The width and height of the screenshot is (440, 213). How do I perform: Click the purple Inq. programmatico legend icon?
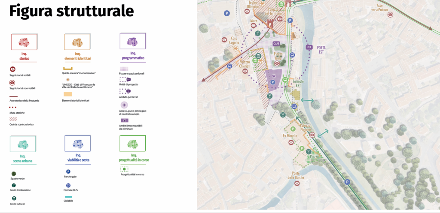[132, 42]
